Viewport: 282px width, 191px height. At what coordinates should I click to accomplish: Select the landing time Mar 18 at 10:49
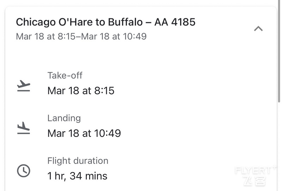[x=84, y=133]
